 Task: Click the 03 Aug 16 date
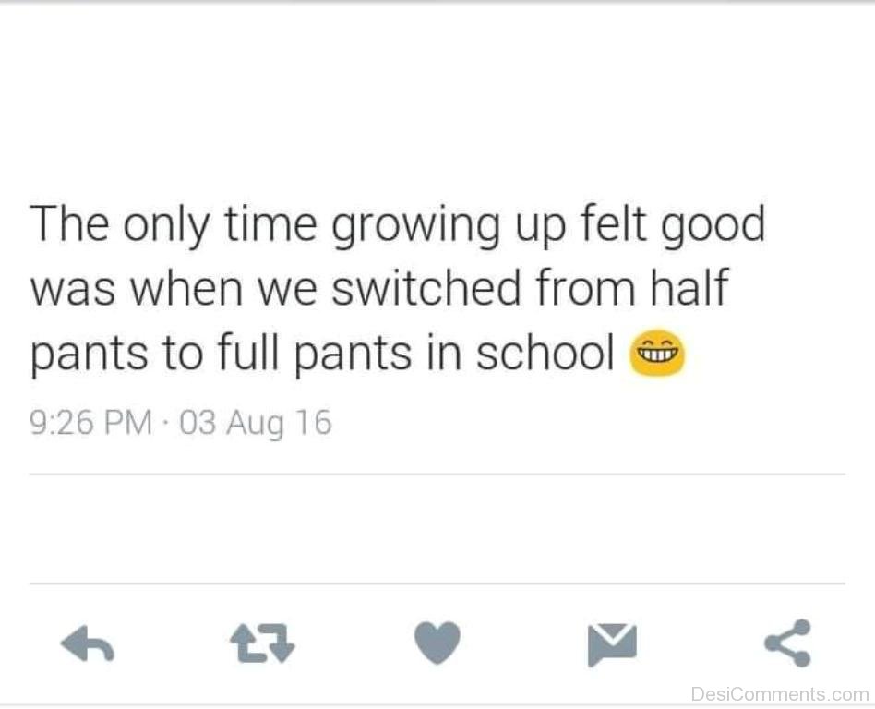256,423
